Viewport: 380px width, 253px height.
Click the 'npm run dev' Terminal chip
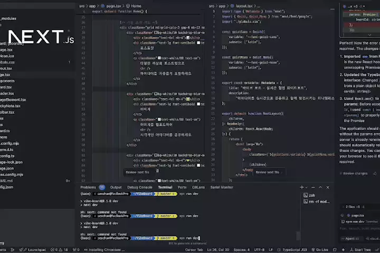click(x=359, y=221)
